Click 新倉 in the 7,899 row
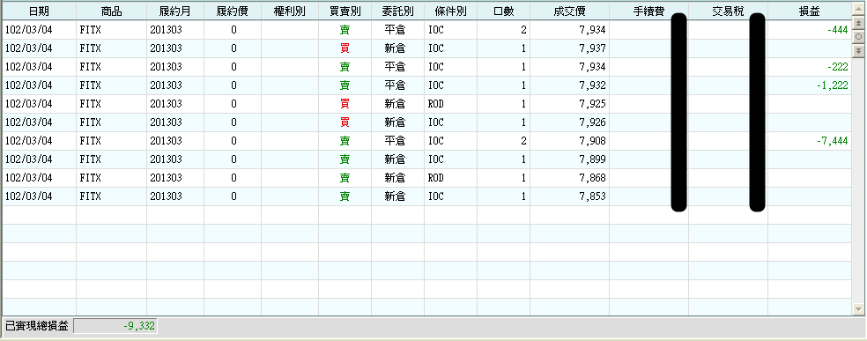This screenshot has height=341, width=867. click(x=395, y=159)
